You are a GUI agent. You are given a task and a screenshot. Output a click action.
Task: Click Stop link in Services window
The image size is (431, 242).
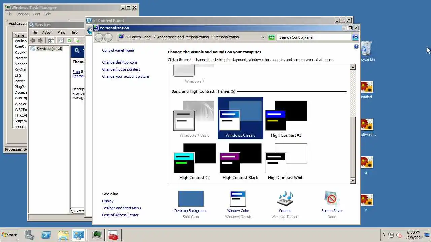(76, 72)
